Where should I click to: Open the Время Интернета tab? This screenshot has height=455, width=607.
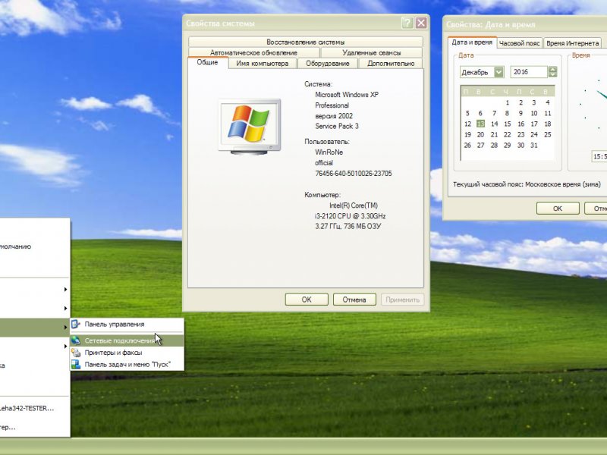tap(572, 43)
